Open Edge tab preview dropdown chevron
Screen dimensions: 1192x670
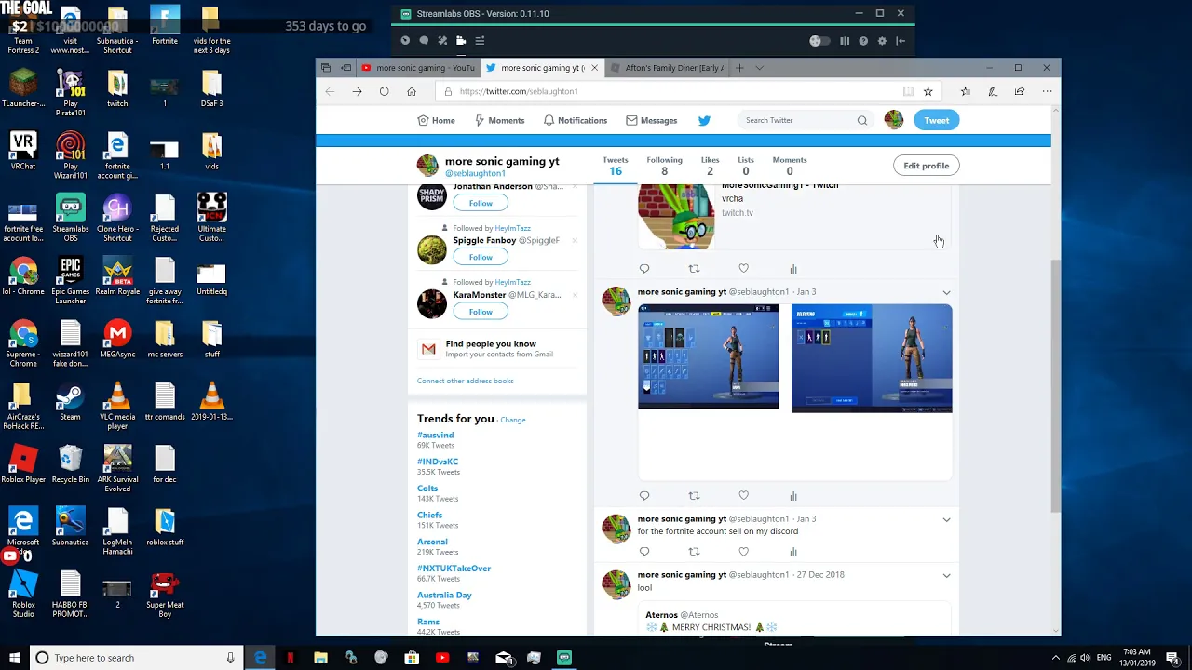coord(759,67)
